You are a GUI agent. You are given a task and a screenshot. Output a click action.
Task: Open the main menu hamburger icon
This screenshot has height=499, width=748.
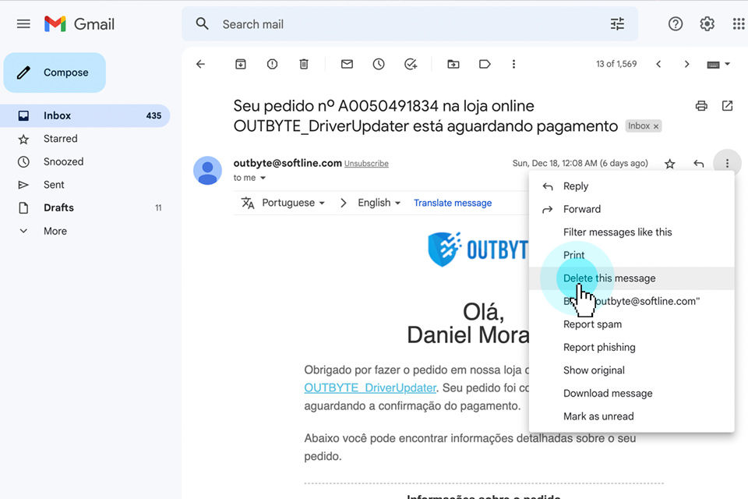tap(23, 24)
